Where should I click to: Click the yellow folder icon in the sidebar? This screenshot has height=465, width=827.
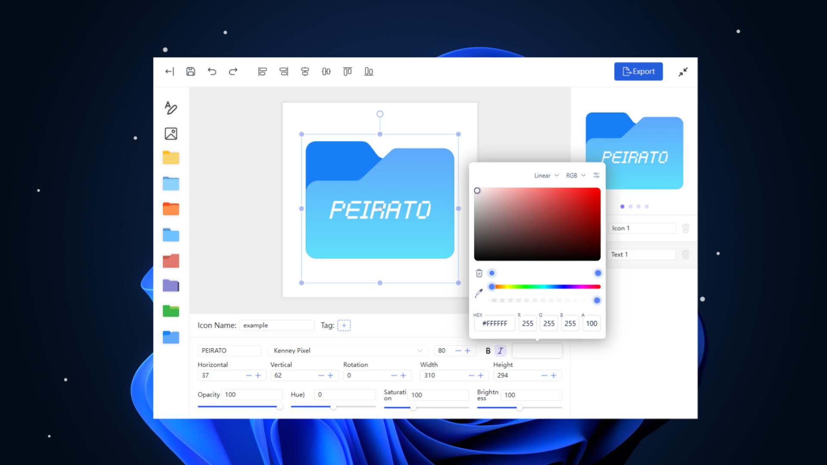pos(171,158)
